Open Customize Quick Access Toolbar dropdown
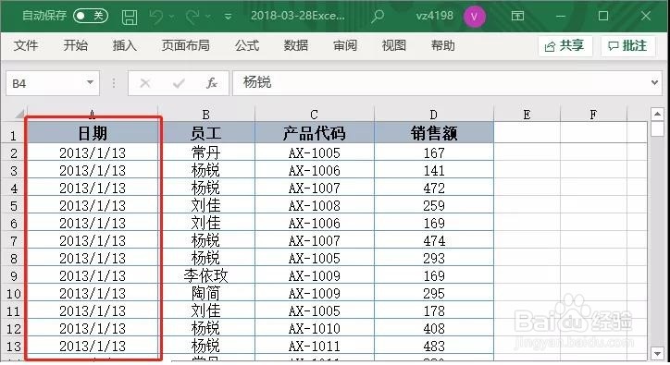 229,17
